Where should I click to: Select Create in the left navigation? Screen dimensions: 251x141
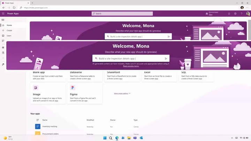[x=9, y=30]
